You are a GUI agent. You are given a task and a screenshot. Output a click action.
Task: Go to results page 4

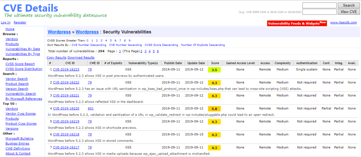click(x=149, y=51)
